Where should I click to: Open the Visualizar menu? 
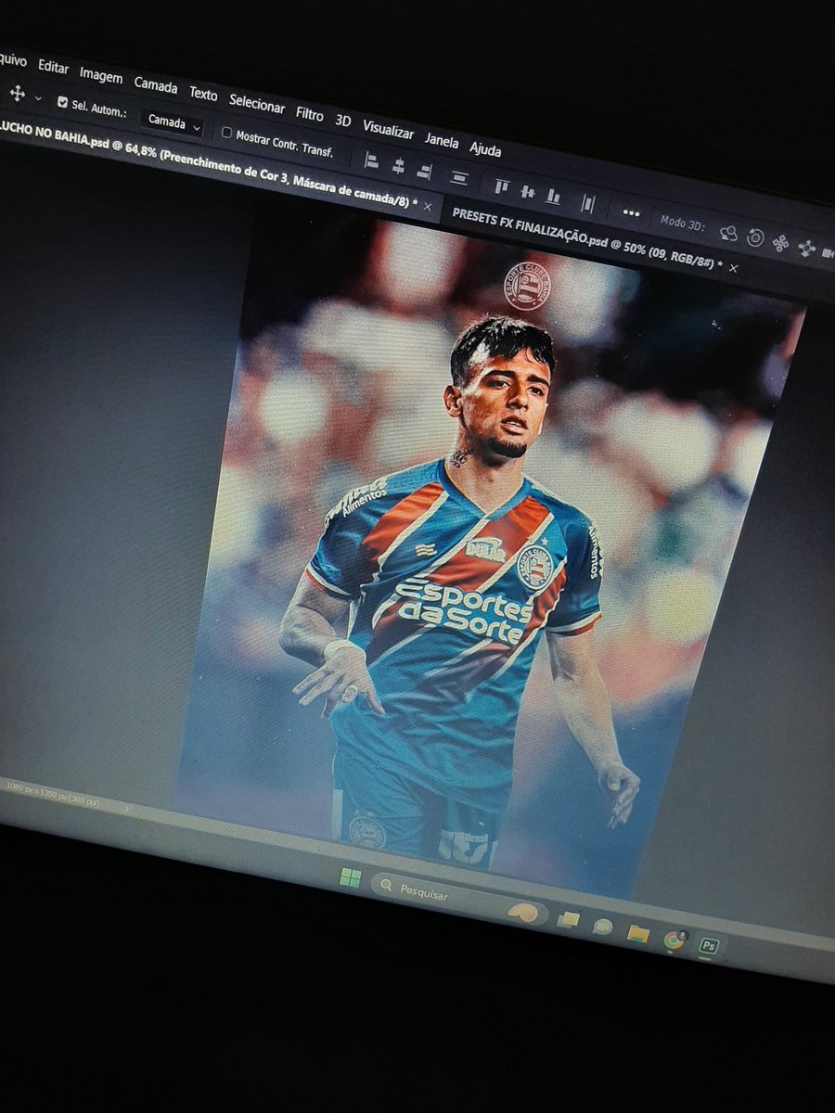[x=388, y=130]
